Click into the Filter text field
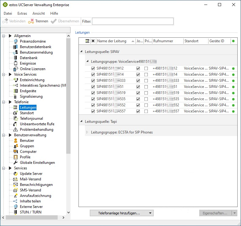Image resolution: width=241 pixels, height=226 pixels. pos(132,21)
